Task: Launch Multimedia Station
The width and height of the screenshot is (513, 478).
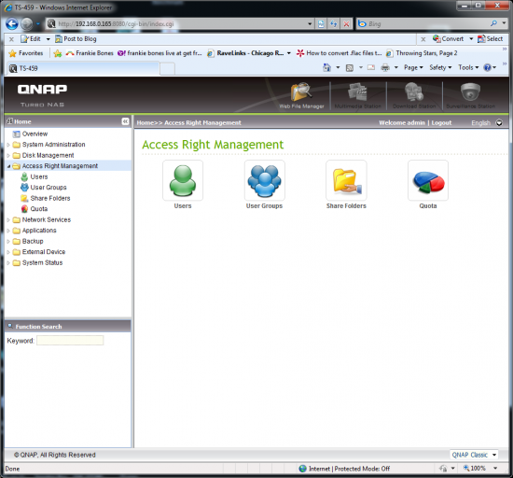Action: [x=357, y=95]
